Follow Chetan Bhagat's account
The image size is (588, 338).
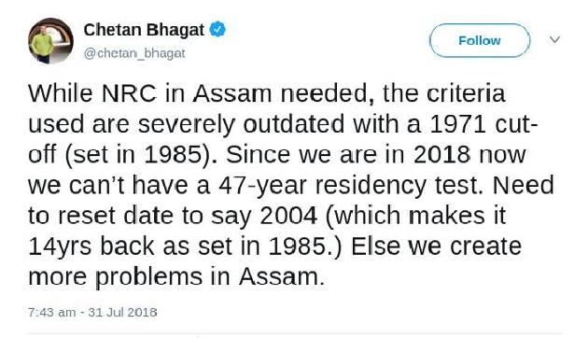[x=480, y=40]
